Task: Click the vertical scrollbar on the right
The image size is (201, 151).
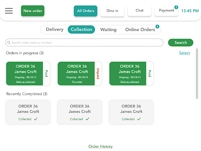Action: [x=197, y=74]
